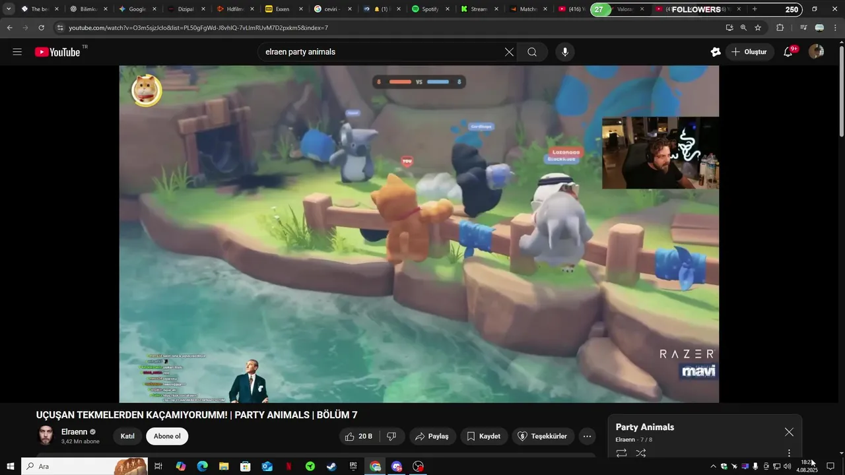Click the video player area
The width and height of the screenshot is (845, 475).
[419, 234]
